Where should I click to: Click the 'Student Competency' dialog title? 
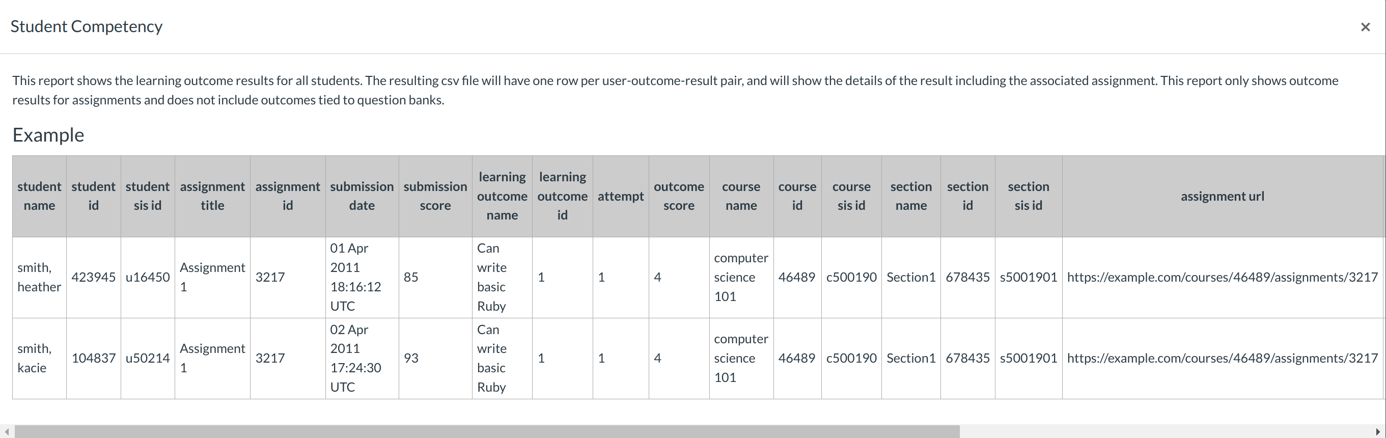tap(87, 26)
